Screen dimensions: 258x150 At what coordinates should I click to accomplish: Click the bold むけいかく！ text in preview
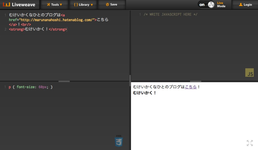click(144, 93)
